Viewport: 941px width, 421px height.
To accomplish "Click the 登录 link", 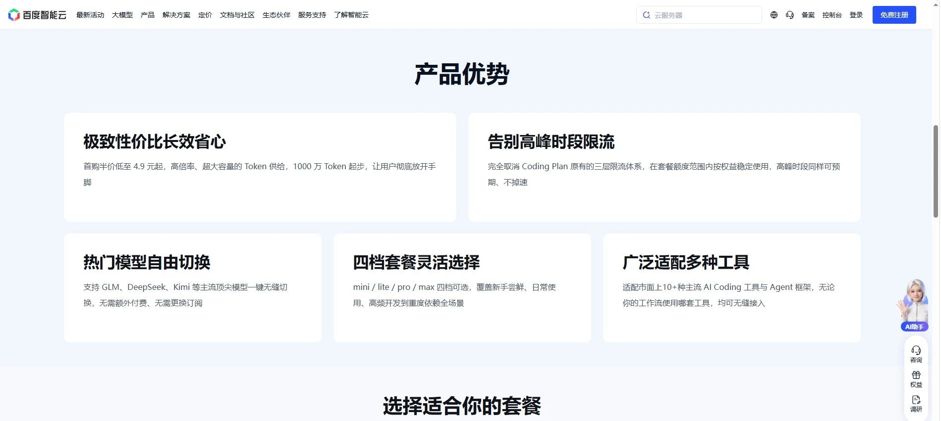I will 856,15.
